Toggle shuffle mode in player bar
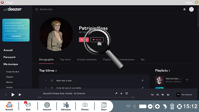Viewport: 199px width, 112px height. tap(157, 95)
